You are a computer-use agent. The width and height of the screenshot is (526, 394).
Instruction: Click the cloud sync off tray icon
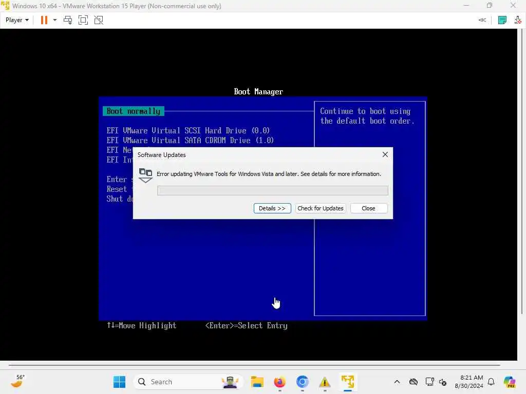coord(414,382)
